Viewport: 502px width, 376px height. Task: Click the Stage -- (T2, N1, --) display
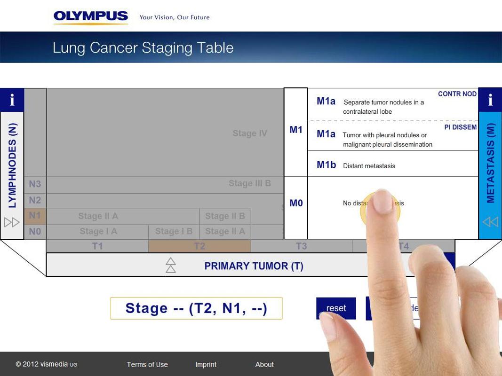196,308
